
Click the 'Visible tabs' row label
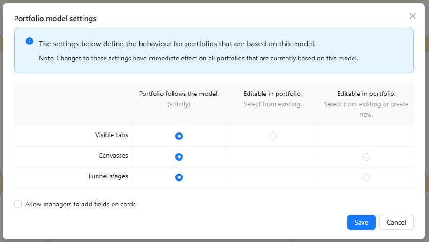pyautogui.click(x=112, y=135)
